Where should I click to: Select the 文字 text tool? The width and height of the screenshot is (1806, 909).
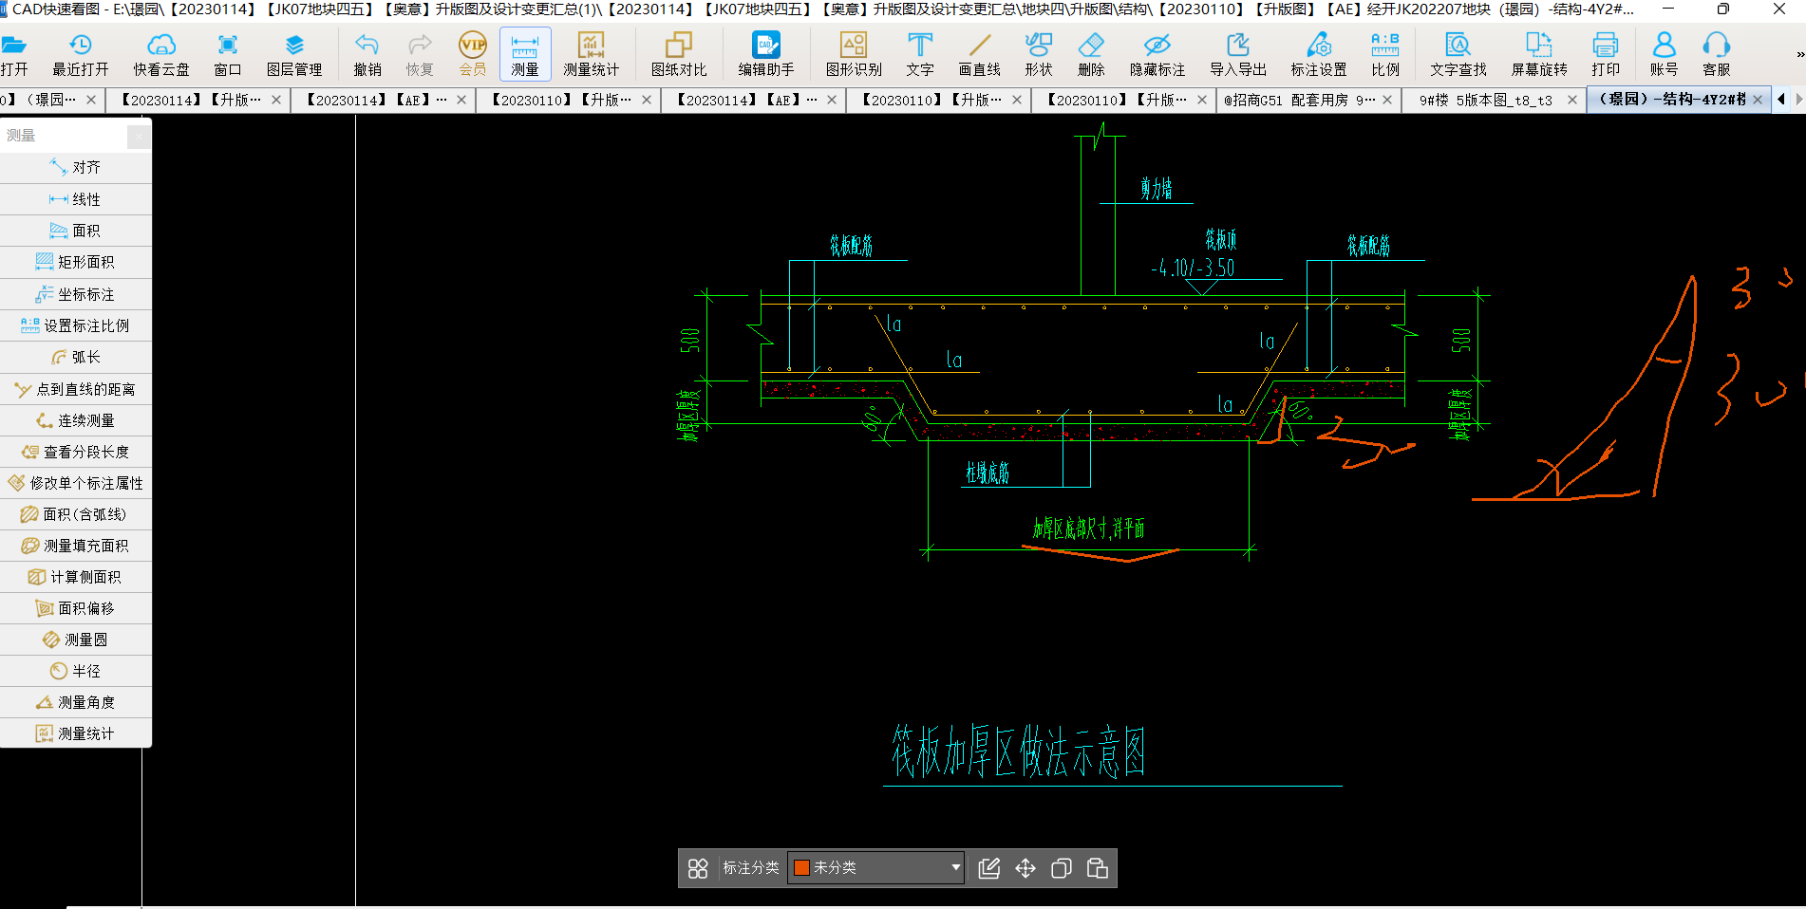click(x=920, y=55)
